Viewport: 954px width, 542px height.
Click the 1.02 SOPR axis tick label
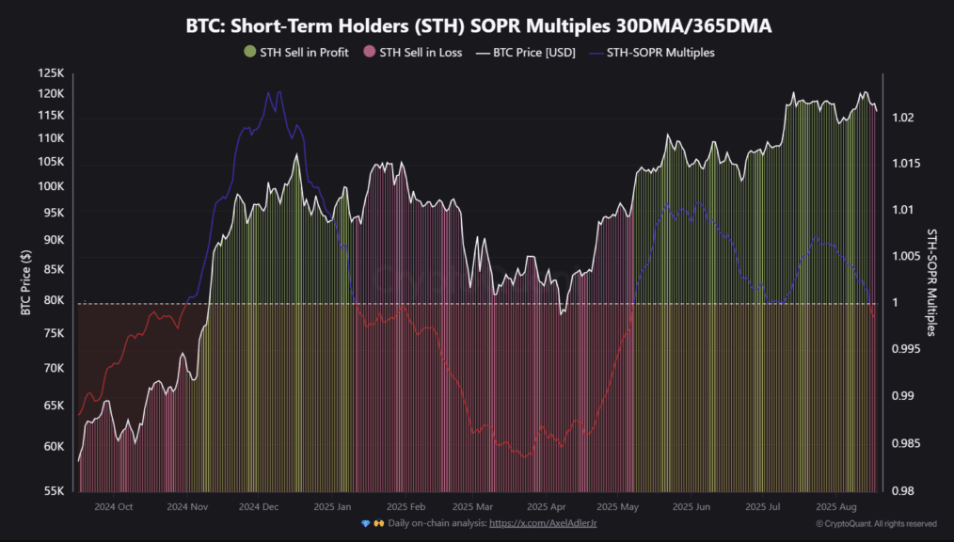click(903, 118)
